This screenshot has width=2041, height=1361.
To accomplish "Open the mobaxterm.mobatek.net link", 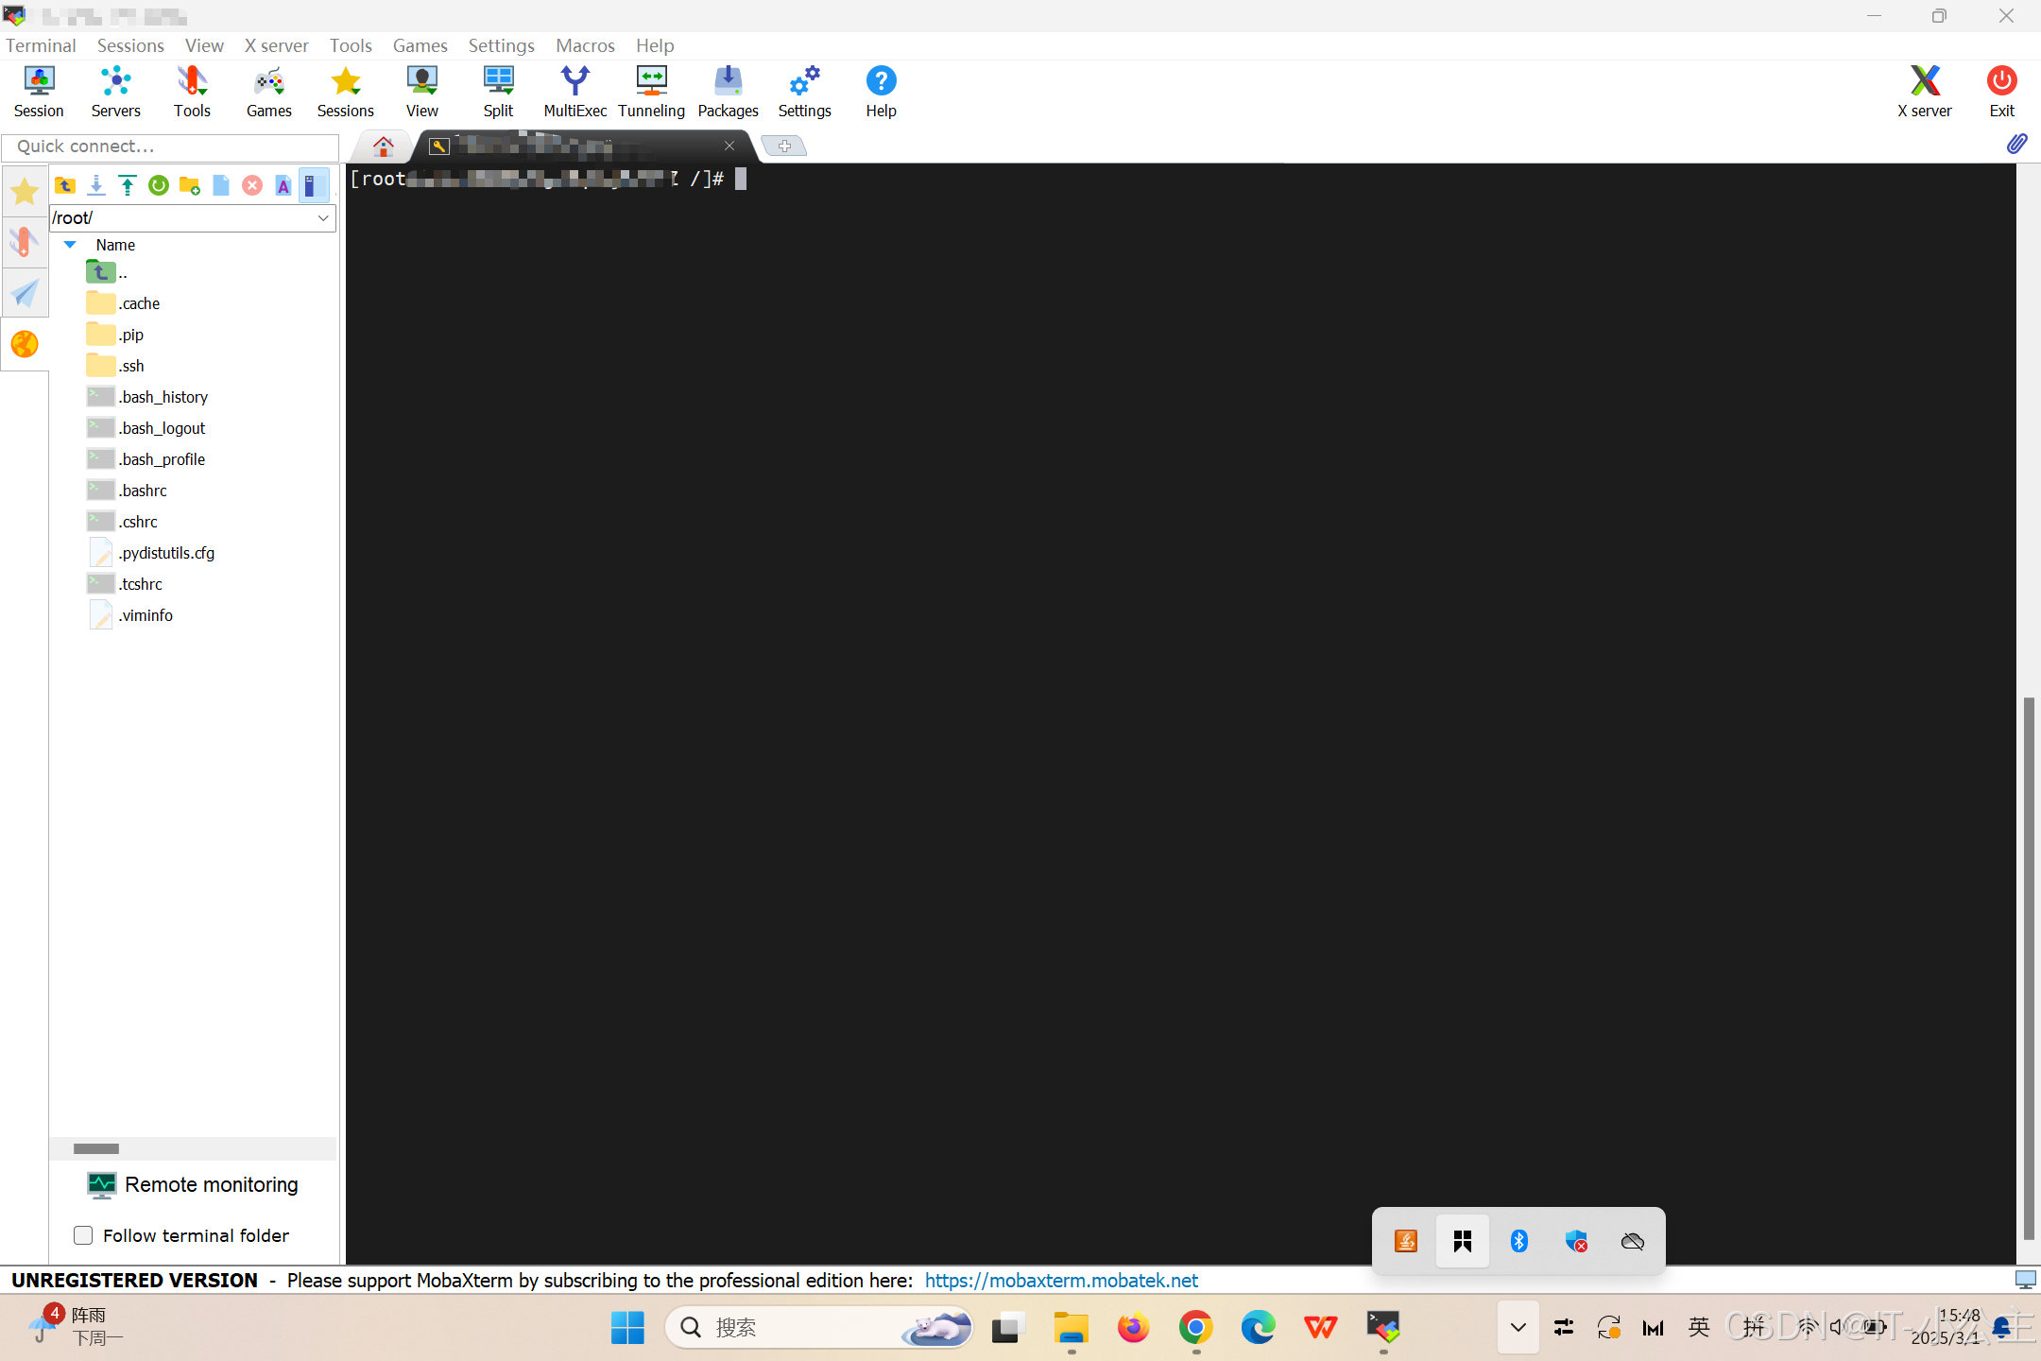I will click(x=1061, y=1280).
